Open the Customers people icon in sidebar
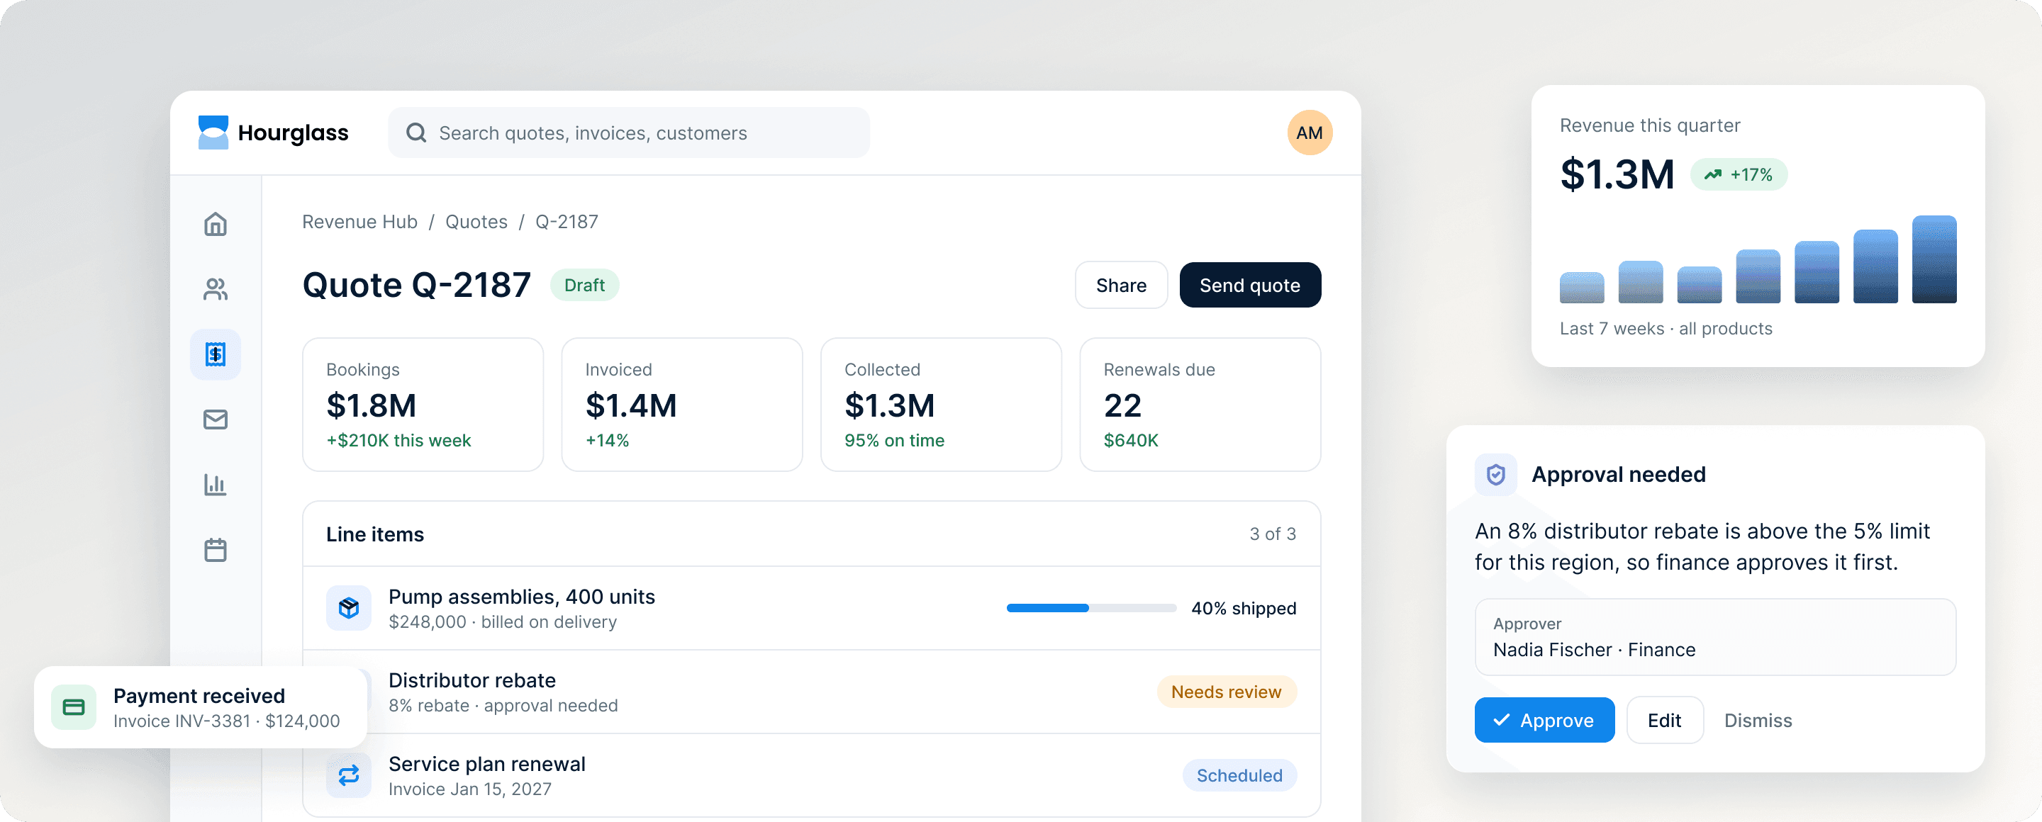 [215, 289]
